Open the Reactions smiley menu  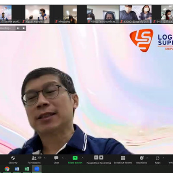141,160
